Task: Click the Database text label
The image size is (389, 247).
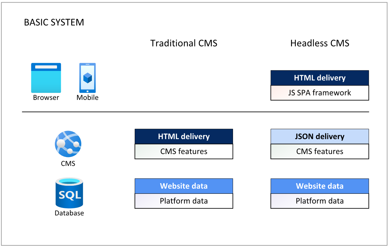Action: (x=69, y=213)
